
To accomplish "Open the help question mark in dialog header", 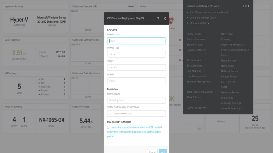I will tap(158, 18).
